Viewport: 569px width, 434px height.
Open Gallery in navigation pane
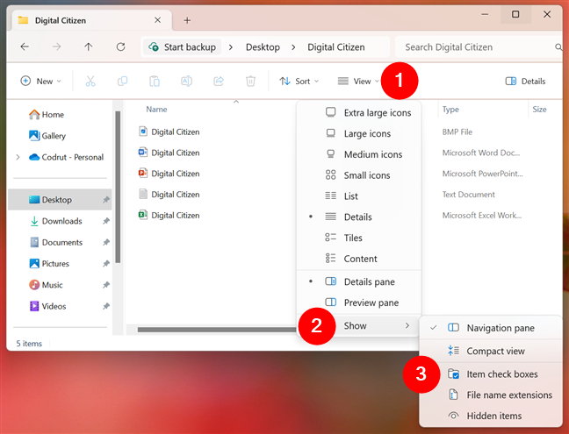click(x=47, y=136)
